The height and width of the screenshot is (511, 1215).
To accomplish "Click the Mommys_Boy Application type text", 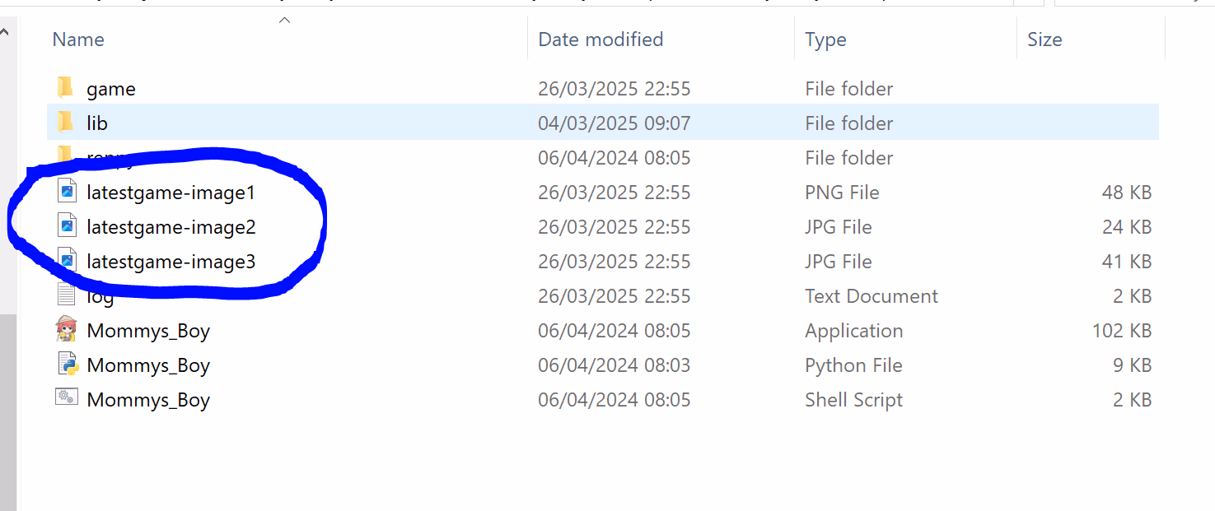I will point(854,331).
